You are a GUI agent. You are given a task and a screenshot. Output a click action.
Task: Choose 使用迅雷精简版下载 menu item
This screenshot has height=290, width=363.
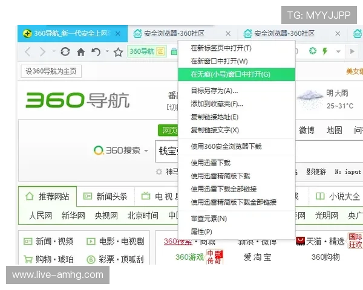click(237, 176)
